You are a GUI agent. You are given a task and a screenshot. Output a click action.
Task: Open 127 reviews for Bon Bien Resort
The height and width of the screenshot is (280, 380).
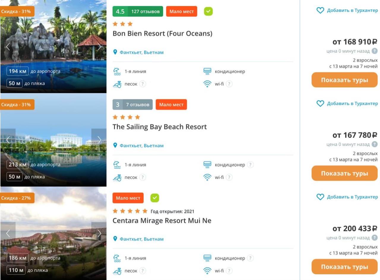[145, 12]
